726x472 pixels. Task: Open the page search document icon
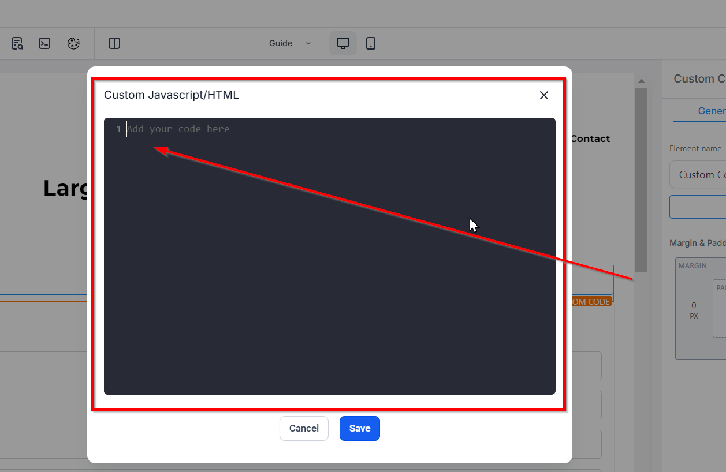(17, 43)
